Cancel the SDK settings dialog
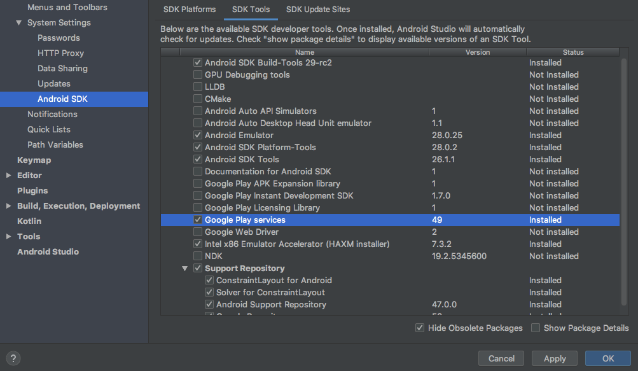 coord(501,358)
